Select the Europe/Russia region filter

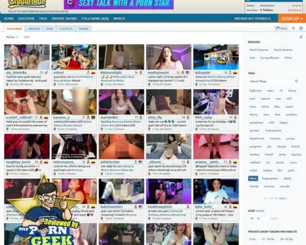point(270,58)
